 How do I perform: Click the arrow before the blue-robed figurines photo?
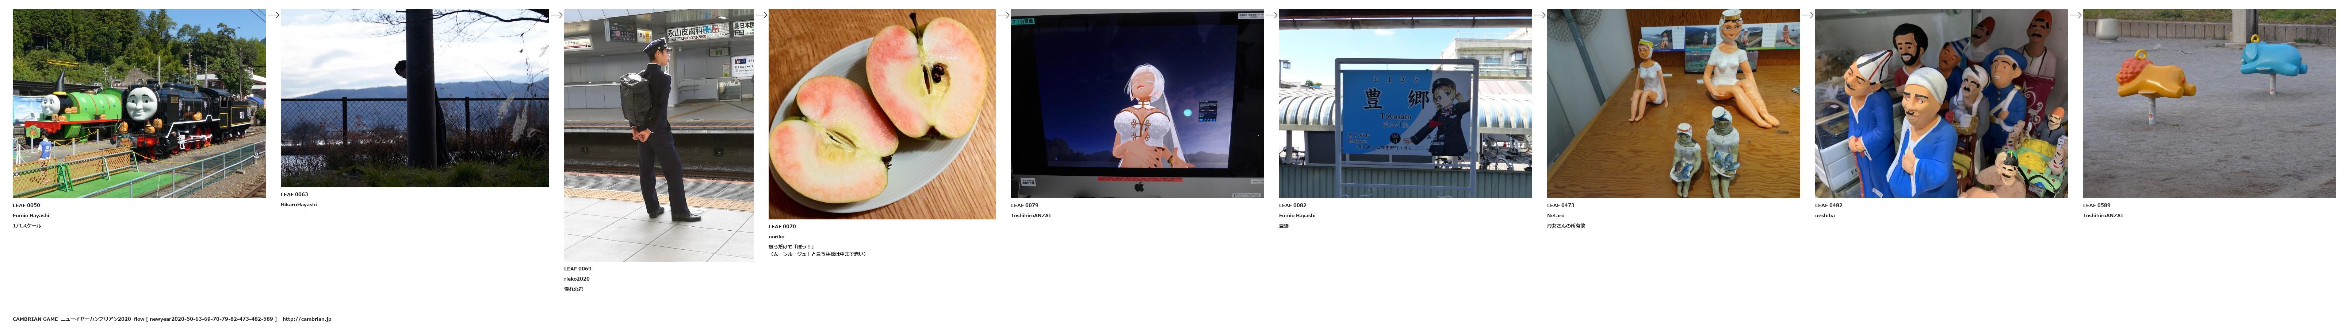[1807, 15]
